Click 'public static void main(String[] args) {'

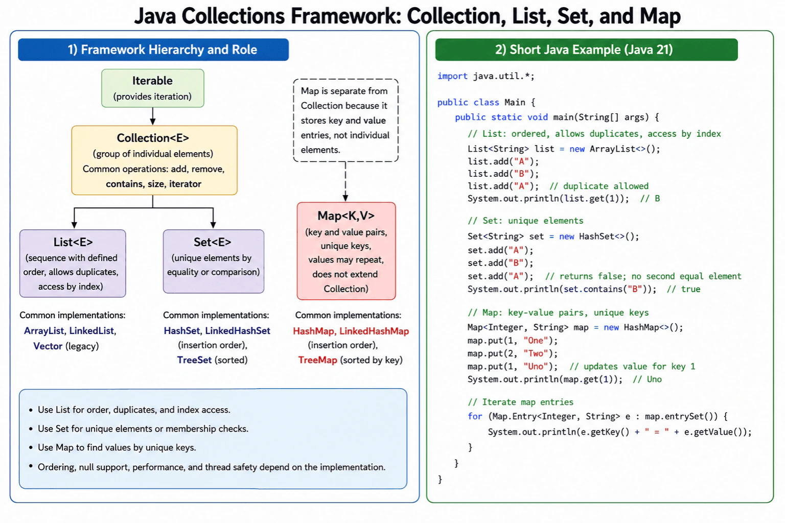click(557, 117)
